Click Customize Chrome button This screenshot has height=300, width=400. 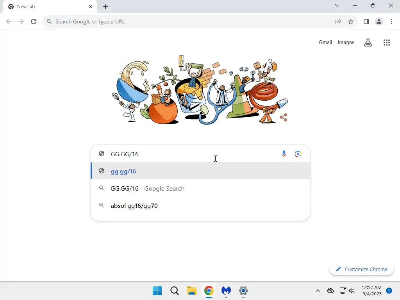click(x=361, y=269)
